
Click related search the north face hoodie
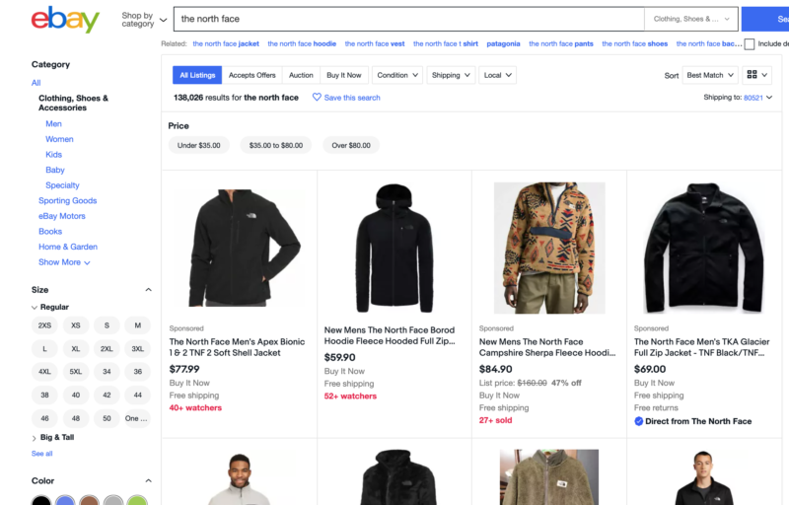click(x=302, y=43)
